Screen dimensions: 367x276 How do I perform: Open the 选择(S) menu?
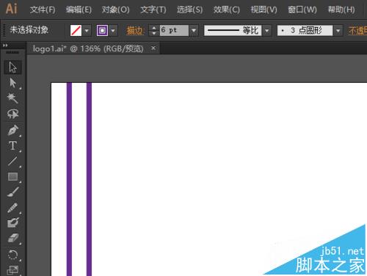coord(189,10)
